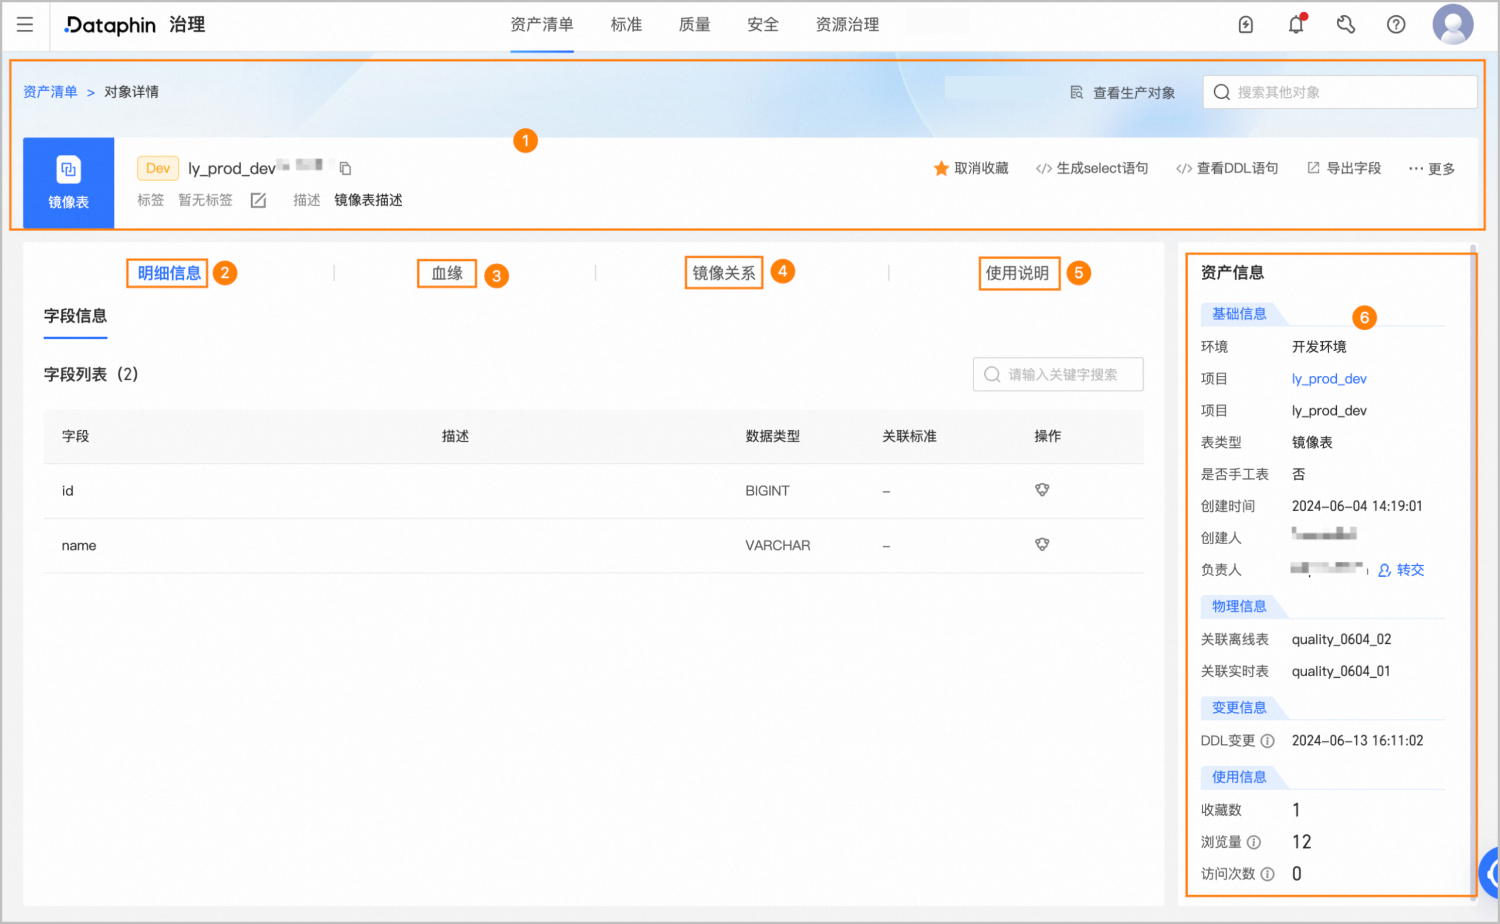Open the help question mark icon
The width and height of the screenshot is (1500, 924).
(1396, 25)
